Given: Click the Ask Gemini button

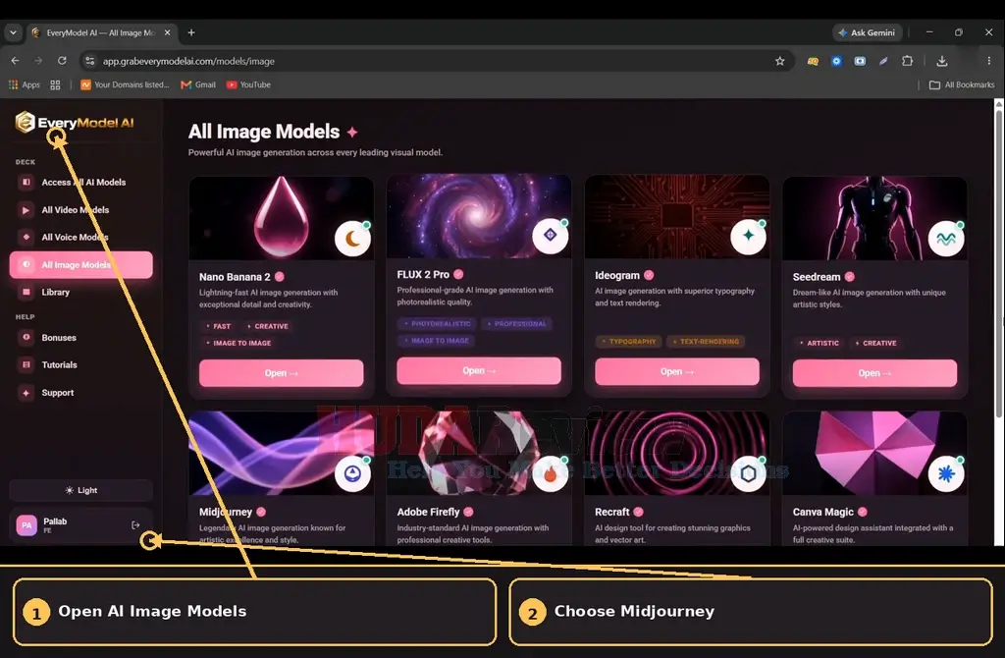Looking at the screenshot, I should point(868,32).
